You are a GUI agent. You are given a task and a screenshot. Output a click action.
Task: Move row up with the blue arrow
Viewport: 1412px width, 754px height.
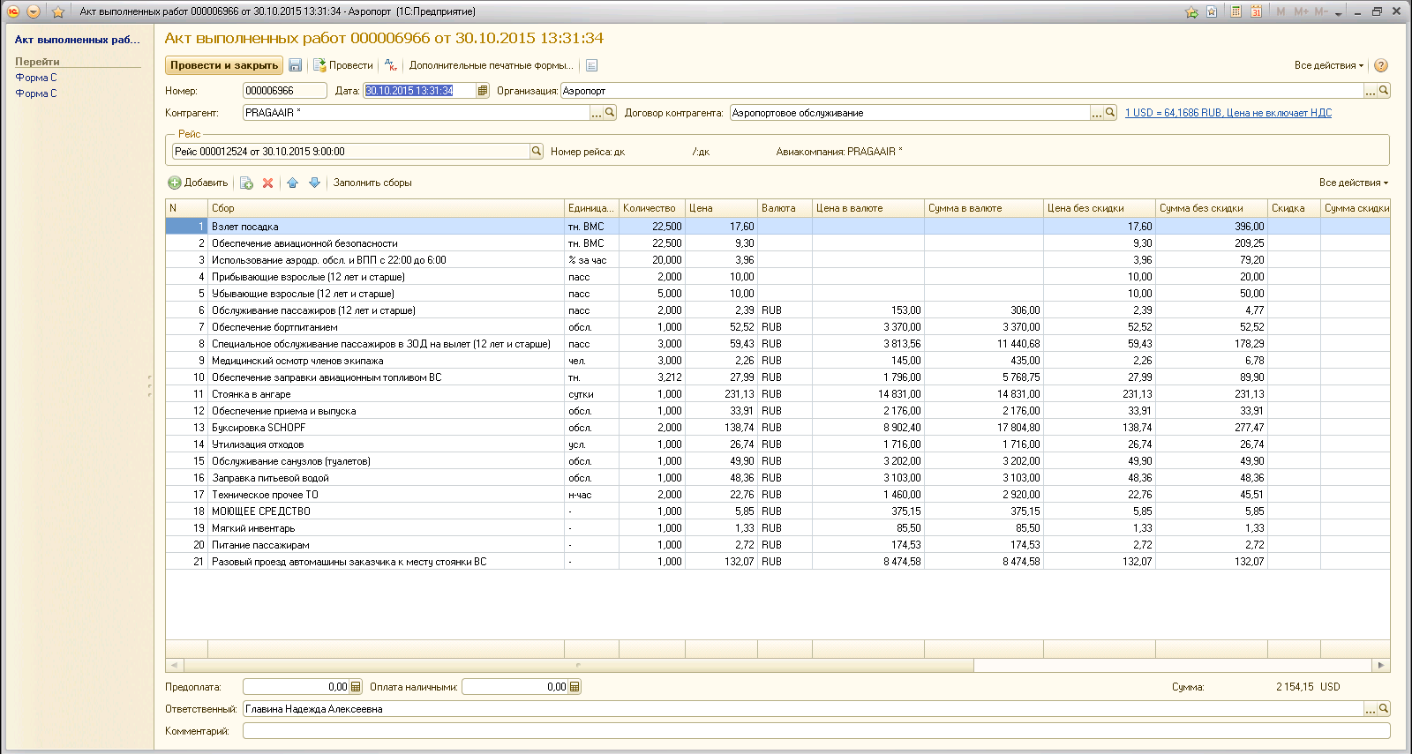292,183
